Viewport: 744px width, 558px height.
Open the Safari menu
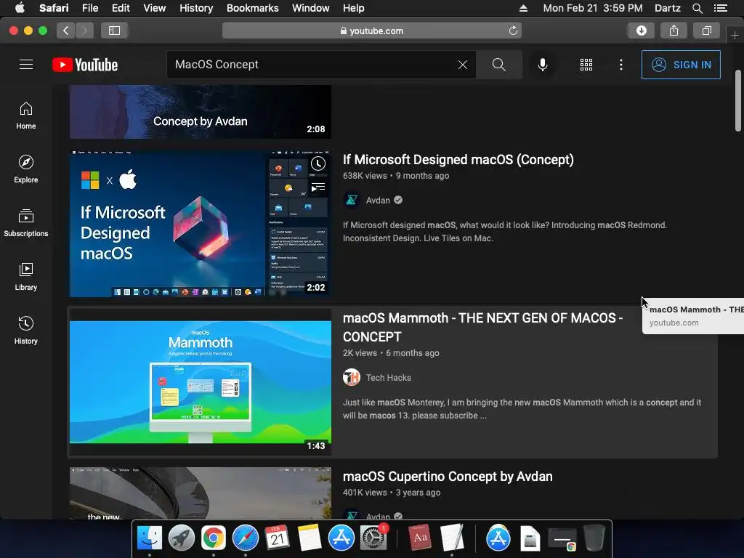[x=54, y=8]
